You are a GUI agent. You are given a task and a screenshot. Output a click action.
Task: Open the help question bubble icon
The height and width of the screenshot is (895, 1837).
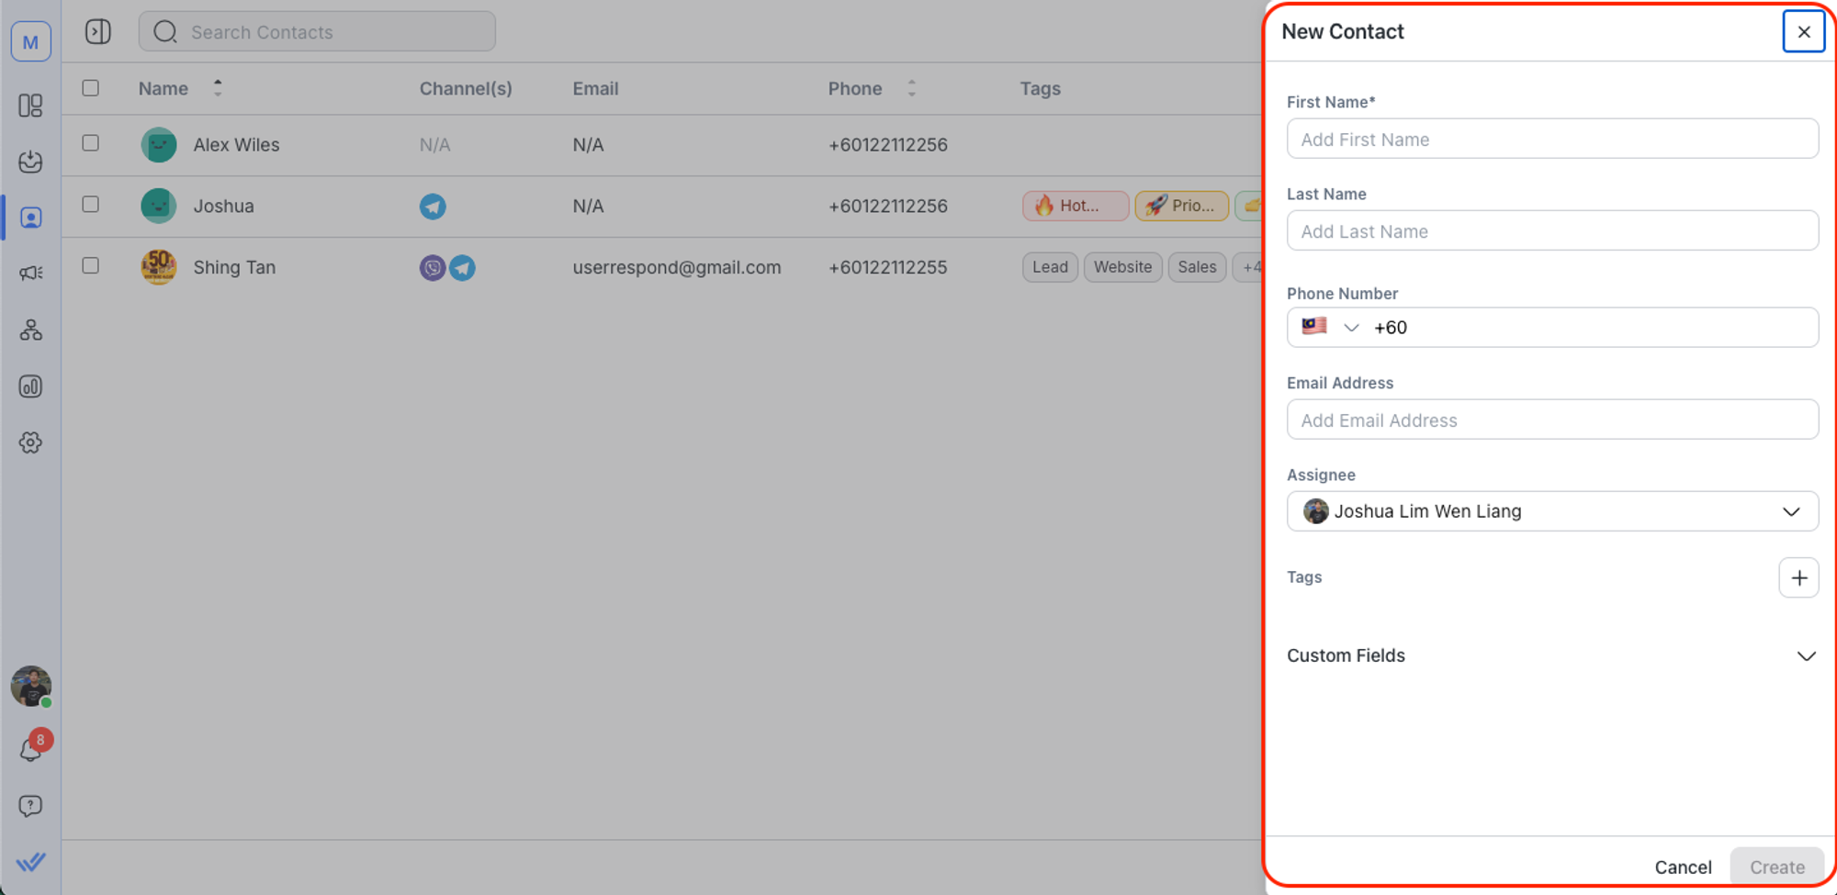[x=30, y=806]
